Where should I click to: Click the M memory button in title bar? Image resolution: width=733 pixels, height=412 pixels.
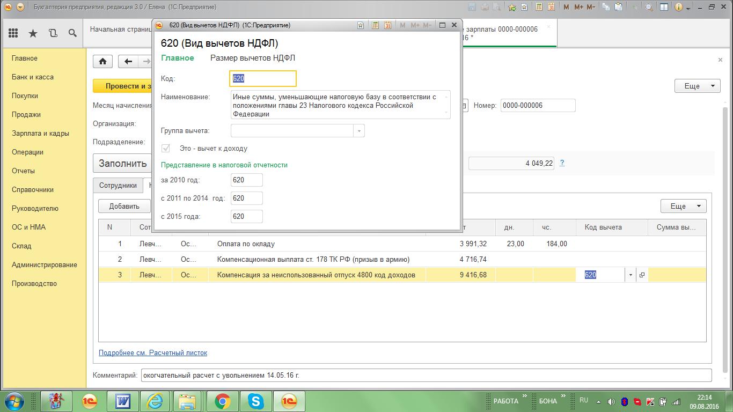click(x=567, y=7)
